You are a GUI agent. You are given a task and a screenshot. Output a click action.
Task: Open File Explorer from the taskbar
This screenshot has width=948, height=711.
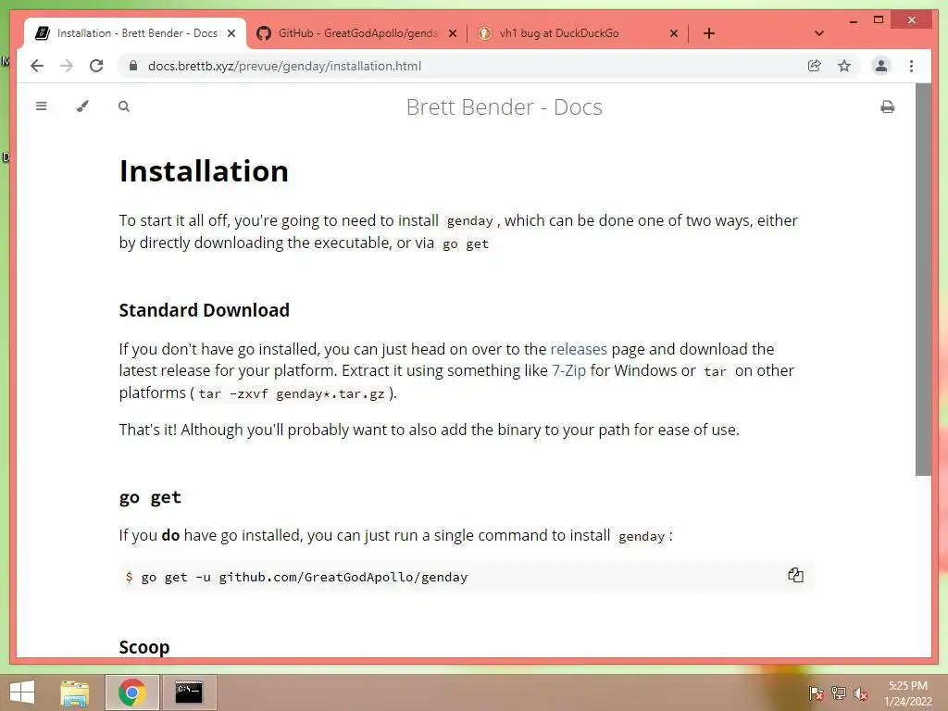click(x=75, y=692)
